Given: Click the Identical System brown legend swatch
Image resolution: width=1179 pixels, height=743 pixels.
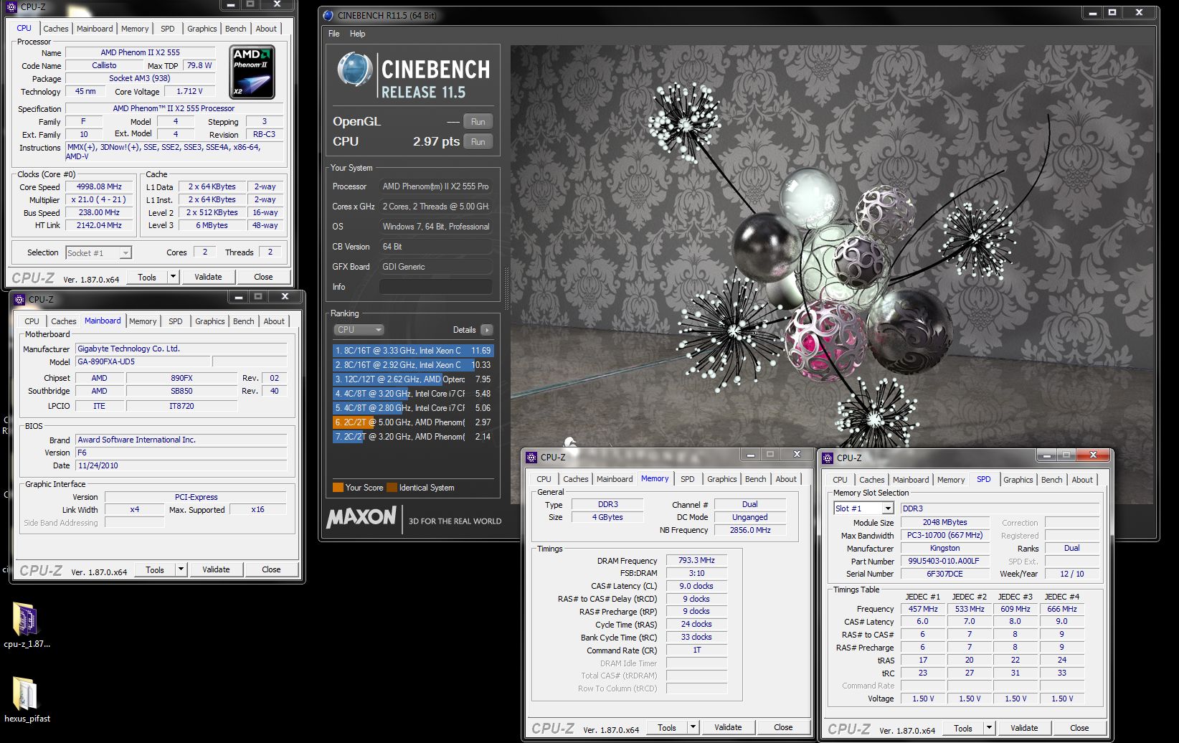Looking at the screenshot, I should (392, 488).
